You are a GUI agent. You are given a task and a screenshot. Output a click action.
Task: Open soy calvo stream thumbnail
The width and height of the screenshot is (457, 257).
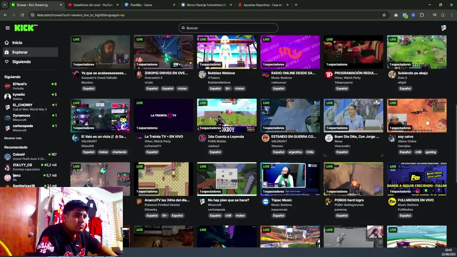[x=417, y=115]
